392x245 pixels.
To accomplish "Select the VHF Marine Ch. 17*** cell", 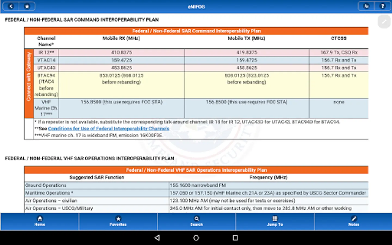I will click(x=46, y=108).
